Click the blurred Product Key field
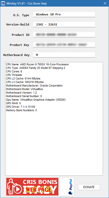 click(x=64, y=45)
